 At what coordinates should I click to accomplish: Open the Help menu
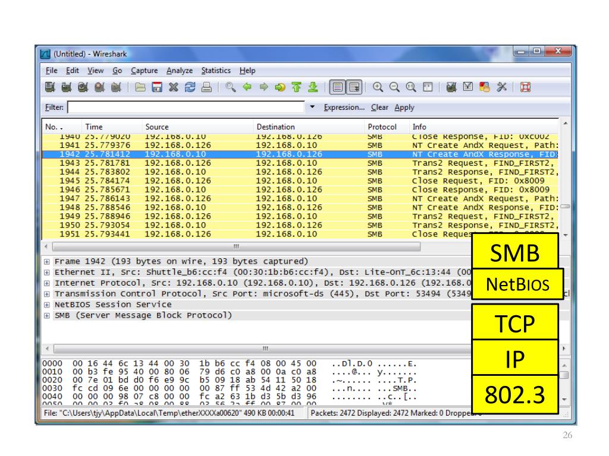247,71
